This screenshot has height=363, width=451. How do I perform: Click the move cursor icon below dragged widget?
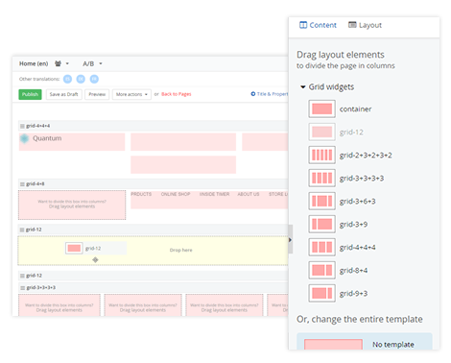(x=95, y=260)
